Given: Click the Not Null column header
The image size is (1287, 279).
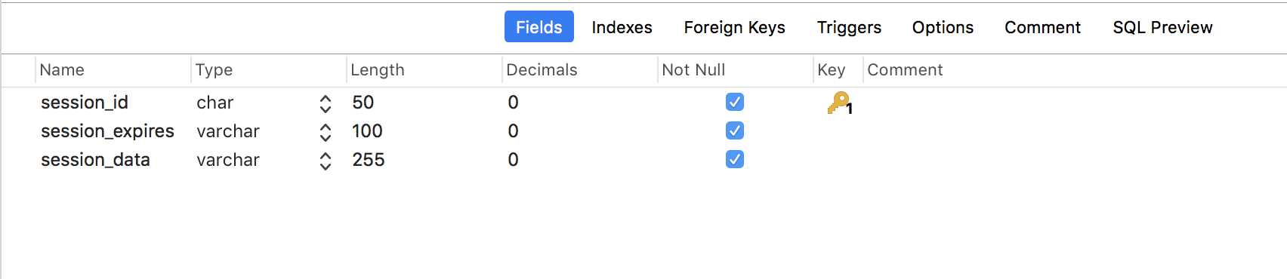Looking at the screenshot, I should pyautogui.click(x=693, y=70).
